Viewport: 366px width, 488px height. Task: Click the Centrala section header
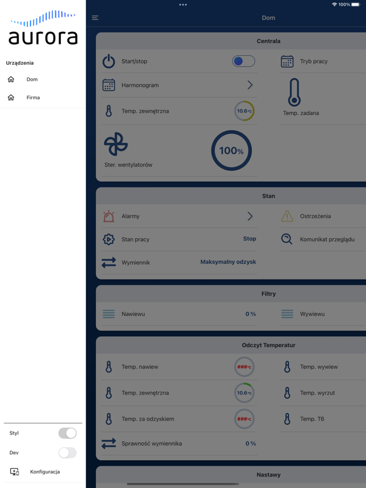(x=268, y=41)
